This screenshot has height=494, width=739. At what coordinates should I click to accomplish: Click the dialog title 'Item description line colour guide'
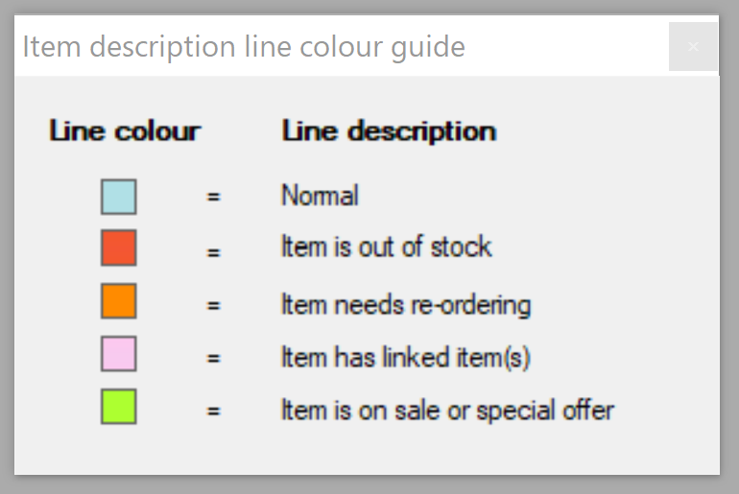click(x=244, y=46)
